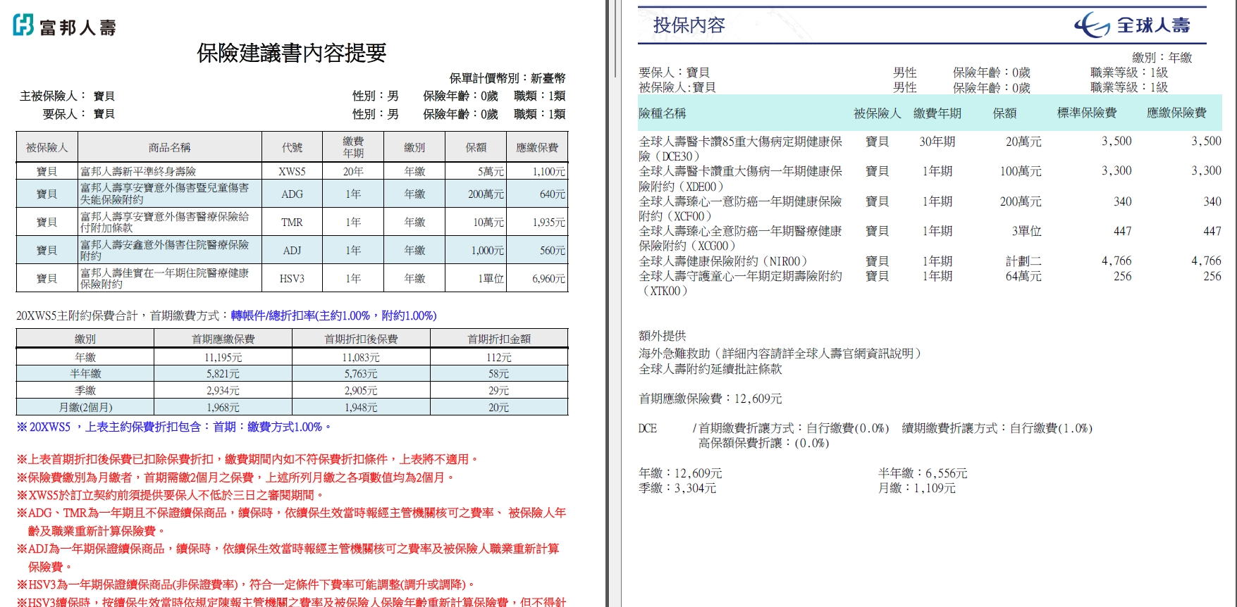This screenshot has height=607, width=1237.
Task: Click the 商品名稱 column header
Action: (169, 147)
